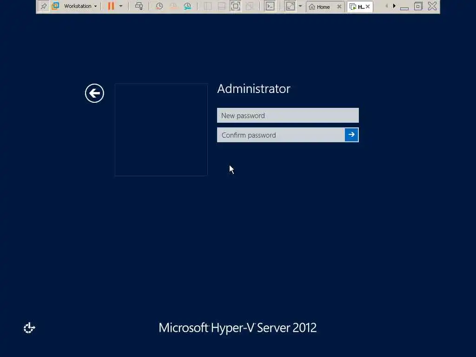The image size is (476, 357).
Task: Send Ctrl+Alt+Del to the virtual machine
Action: click(139, 6)
